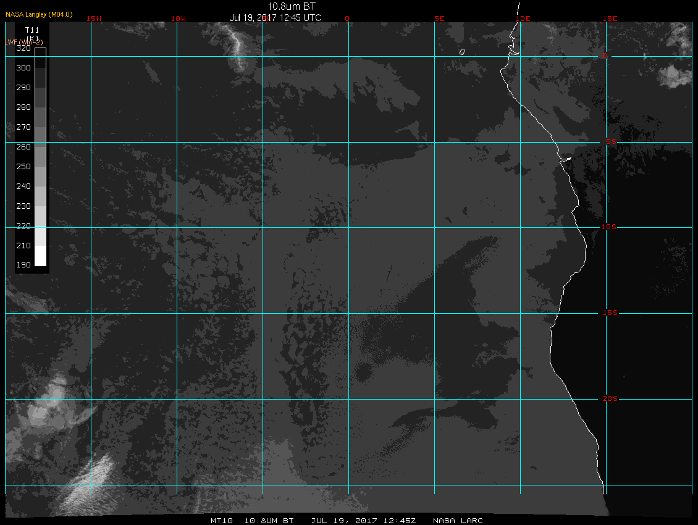Image resolution: width=698 pixels, height=525 pixels.
Task: Click the Jul 19, 2017 12:45 UTC timestamp
Action: 275,18
